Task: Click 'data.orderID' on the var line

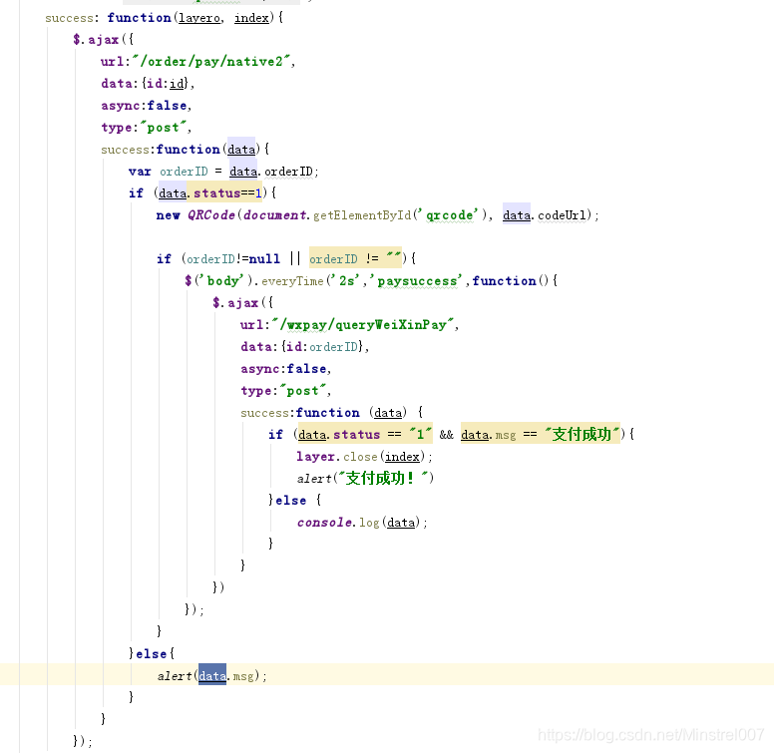Action: pyautogui.click(x=271, y=172)
